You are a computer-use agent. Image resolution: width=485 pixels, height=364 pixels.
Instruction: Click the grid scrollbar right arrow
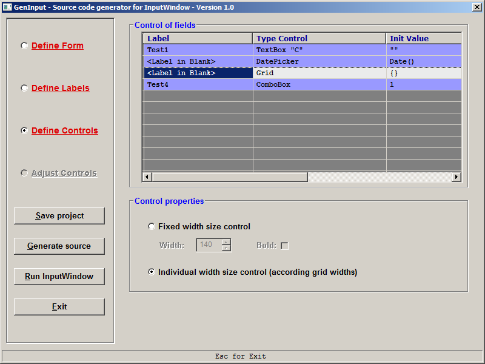click(457, 177)
